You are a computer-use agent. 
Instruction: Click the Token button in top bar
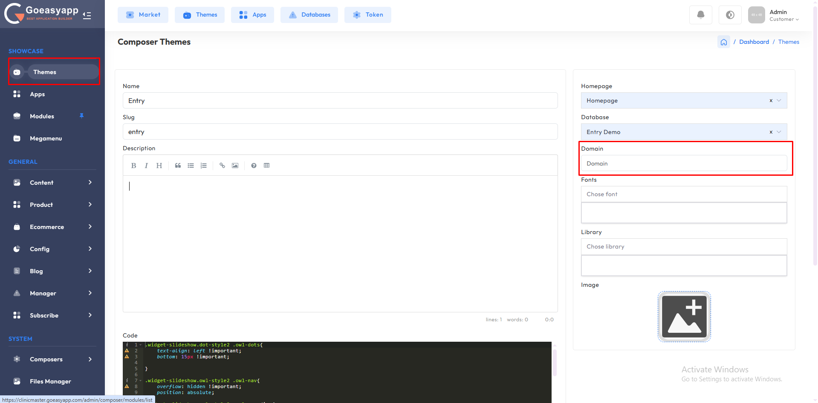coord(367,15)
